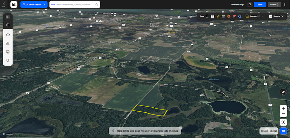Screen dimensions: 290x138
Task: Open the map panel layout icon in sidebar
Action: pos(8,17)
